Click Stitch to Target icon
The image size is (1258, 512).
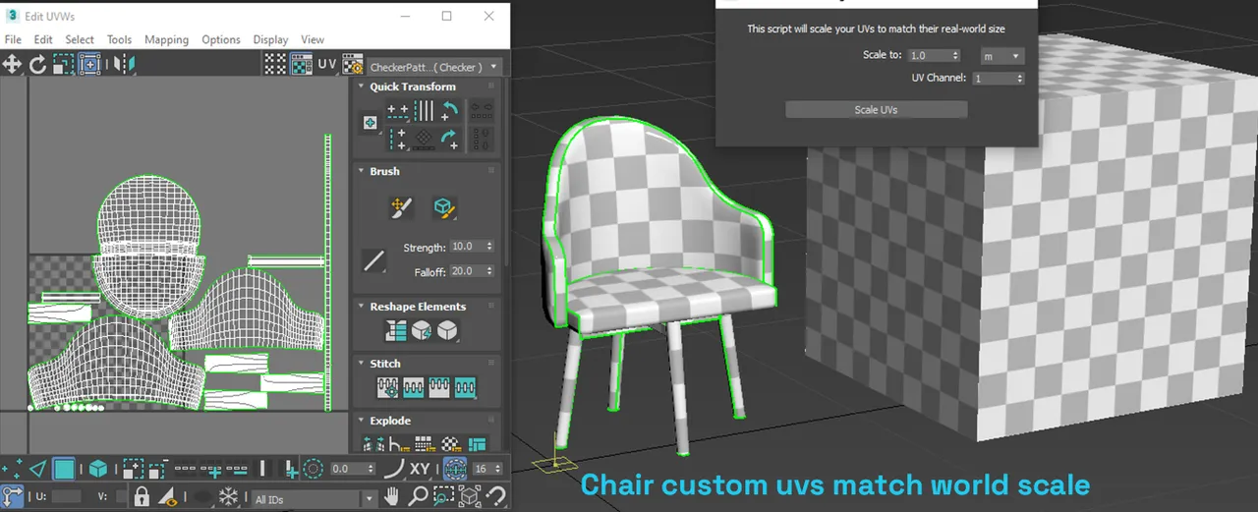[x=388, y=388]
